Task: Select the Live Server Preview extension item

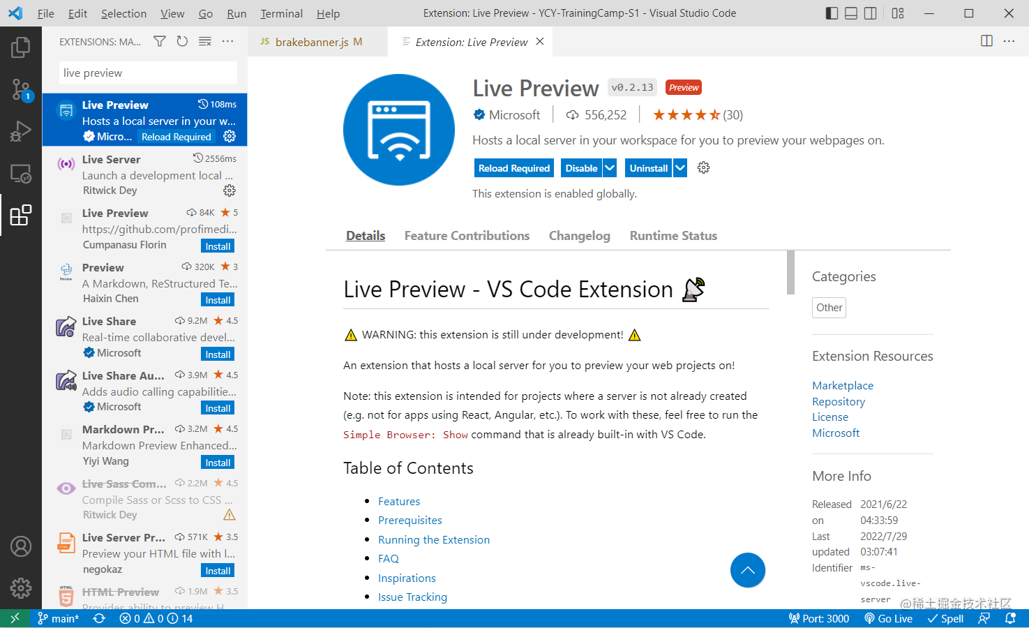Action: point(145,553)
